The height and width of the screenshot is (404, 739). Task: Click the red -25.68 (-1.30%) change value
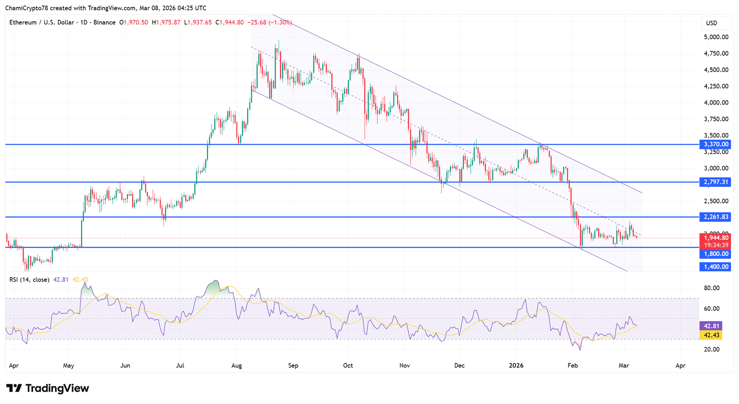click(270, 22)
